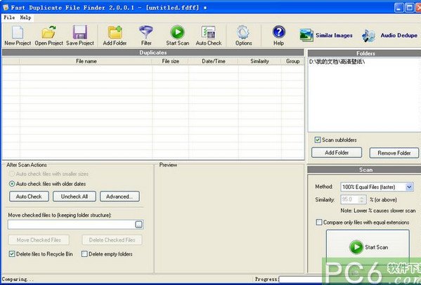Click the Add Folder button under Folders
Viewport: 421px width, 285px height.
click(x=337, y=153)
